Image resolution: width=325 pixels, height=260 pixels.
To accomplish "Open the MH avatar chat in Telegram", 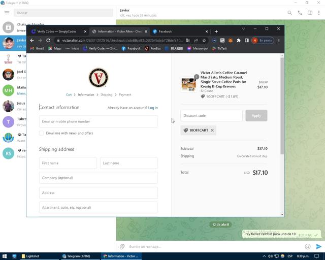I will (14, 90).
